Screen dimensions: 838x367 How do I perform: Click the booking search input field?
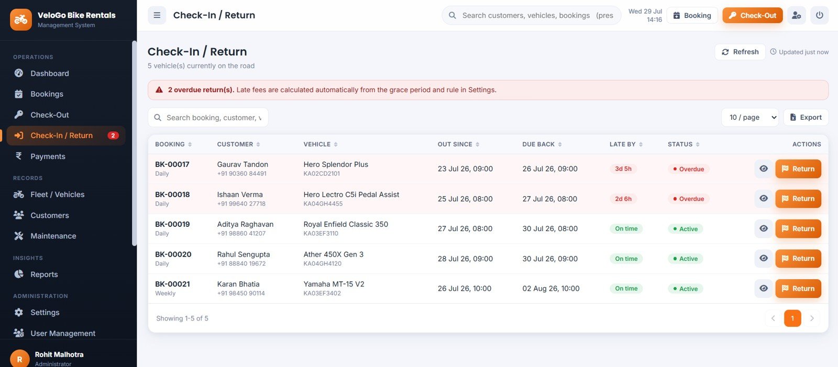click(208, 118)
